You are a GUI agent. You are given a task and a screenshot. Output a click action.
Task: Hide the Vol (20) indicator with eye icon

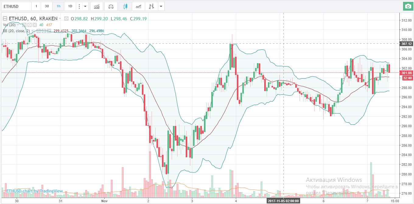[x=24, y=25]
